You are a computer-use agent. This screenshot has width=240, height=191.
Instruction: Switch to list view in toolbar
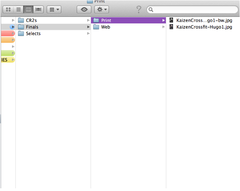[x=18, y=9]
